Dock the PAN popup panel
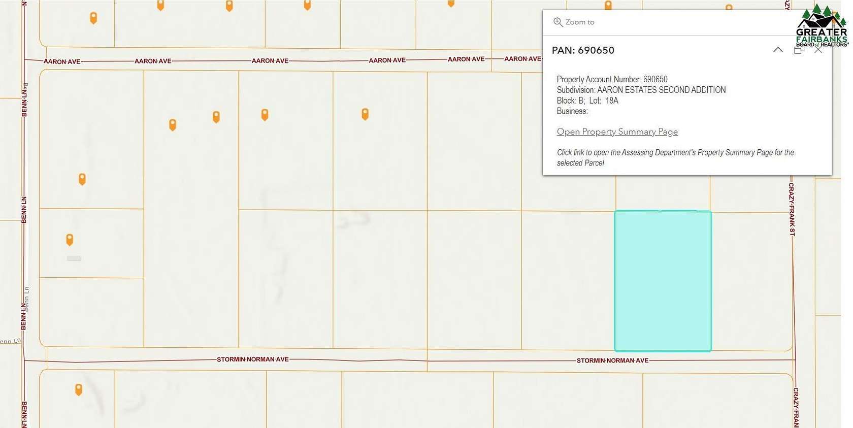 pyautogui.click(x=799, y=50)
